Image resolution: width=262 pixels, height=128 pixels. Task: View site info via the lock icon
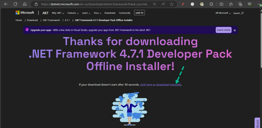click(36, 4)
